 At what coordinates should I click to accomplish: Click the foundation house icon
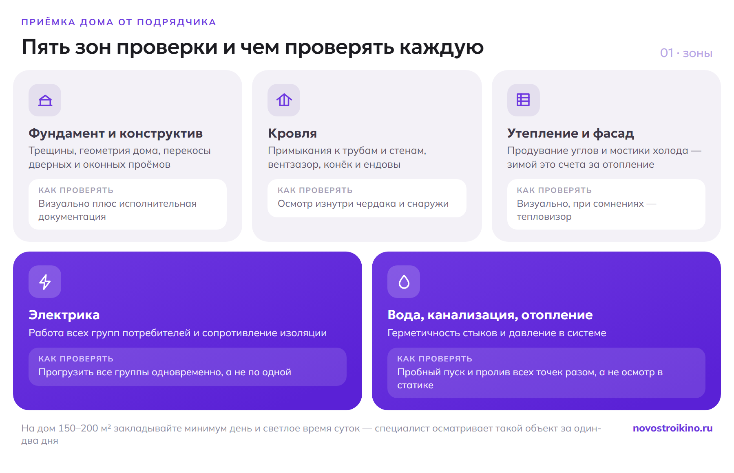coord(45,100)
